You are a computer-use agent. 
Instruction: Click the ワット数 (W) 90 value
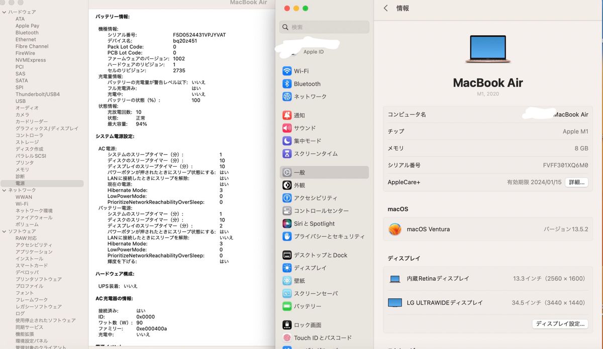click(139, 323)
